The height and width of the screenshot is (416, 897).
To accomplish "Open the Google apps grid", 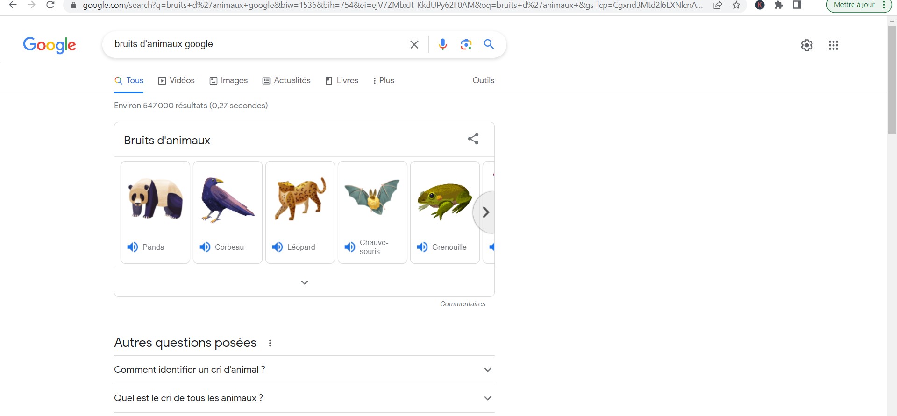I will [833, 45].
